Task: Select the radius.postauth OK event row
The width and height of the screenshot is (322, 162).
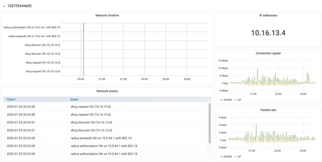Action: click(101, 138)
